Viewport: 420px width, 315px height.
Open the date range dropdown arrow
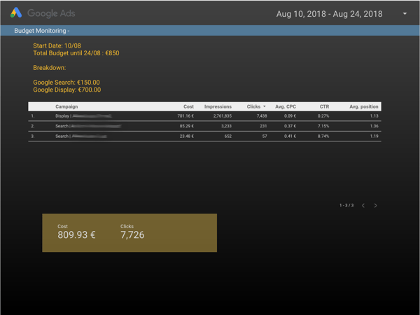coord(405,14)
